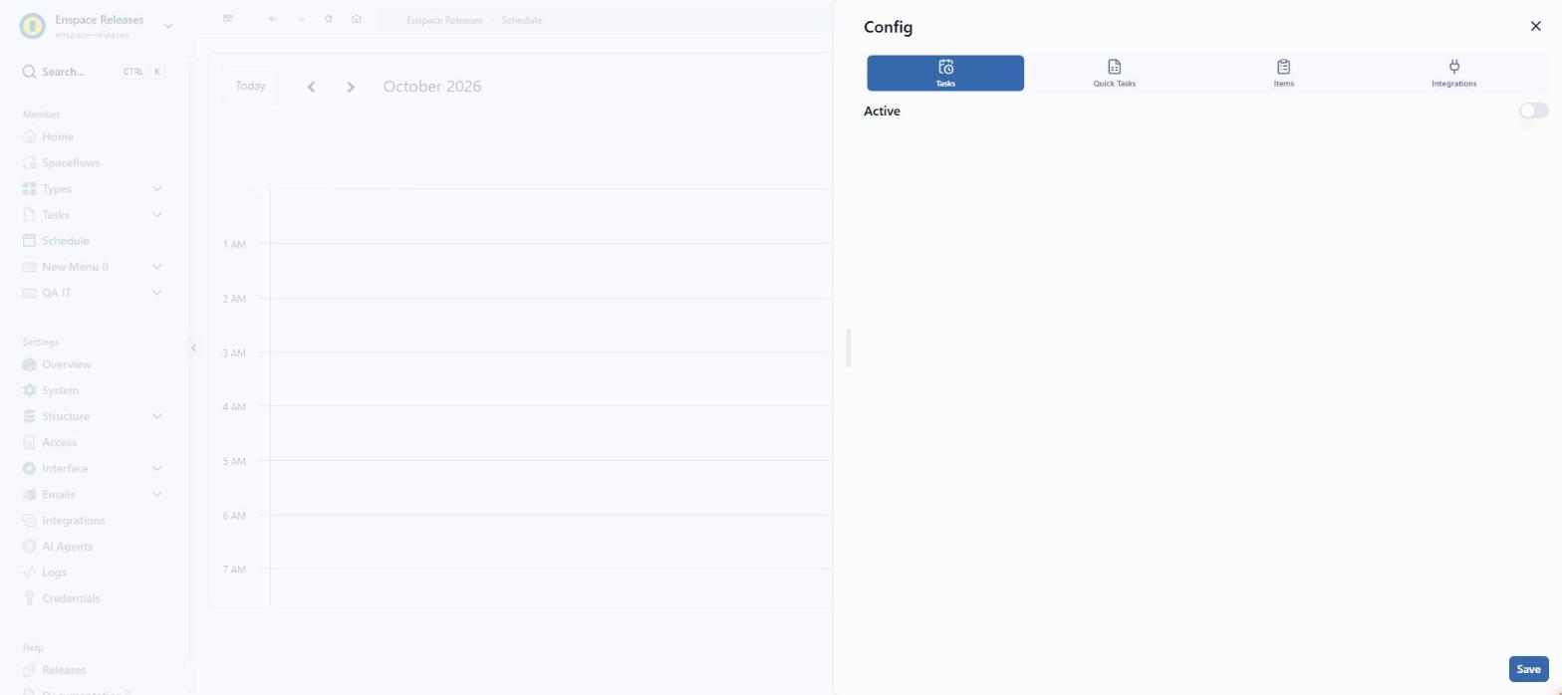Open the Integrations config tab
Screen dimensions: 1562x695
[1453, 73]
